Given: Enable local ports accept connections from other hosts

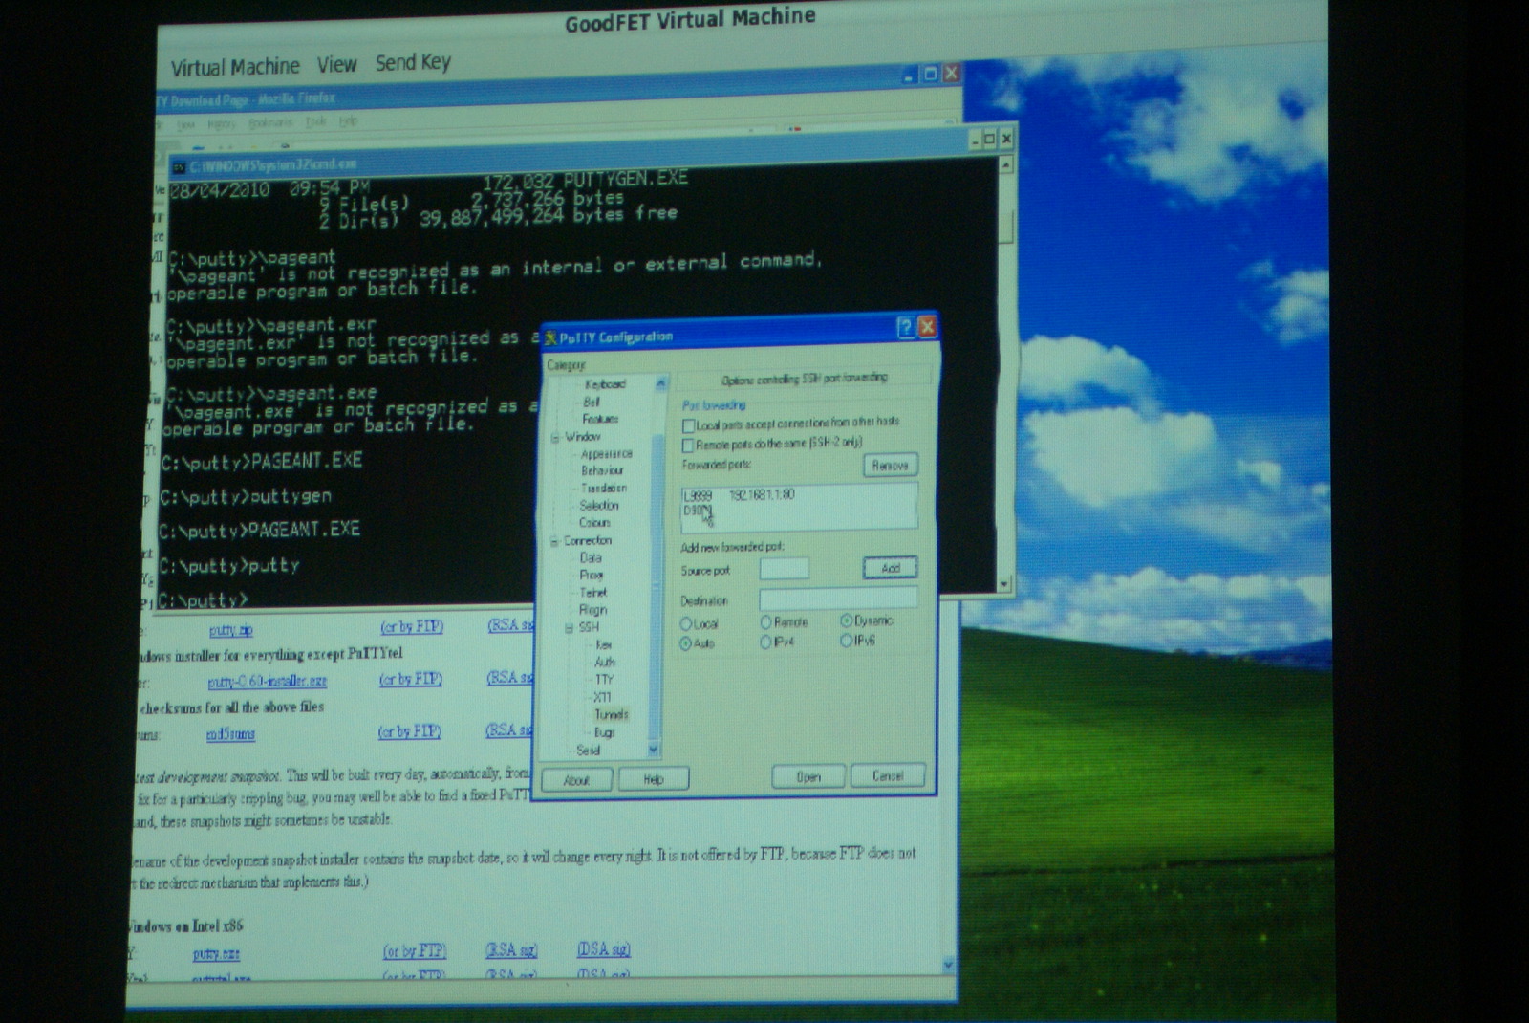Looking at the screenshot, I should (688, 425).
